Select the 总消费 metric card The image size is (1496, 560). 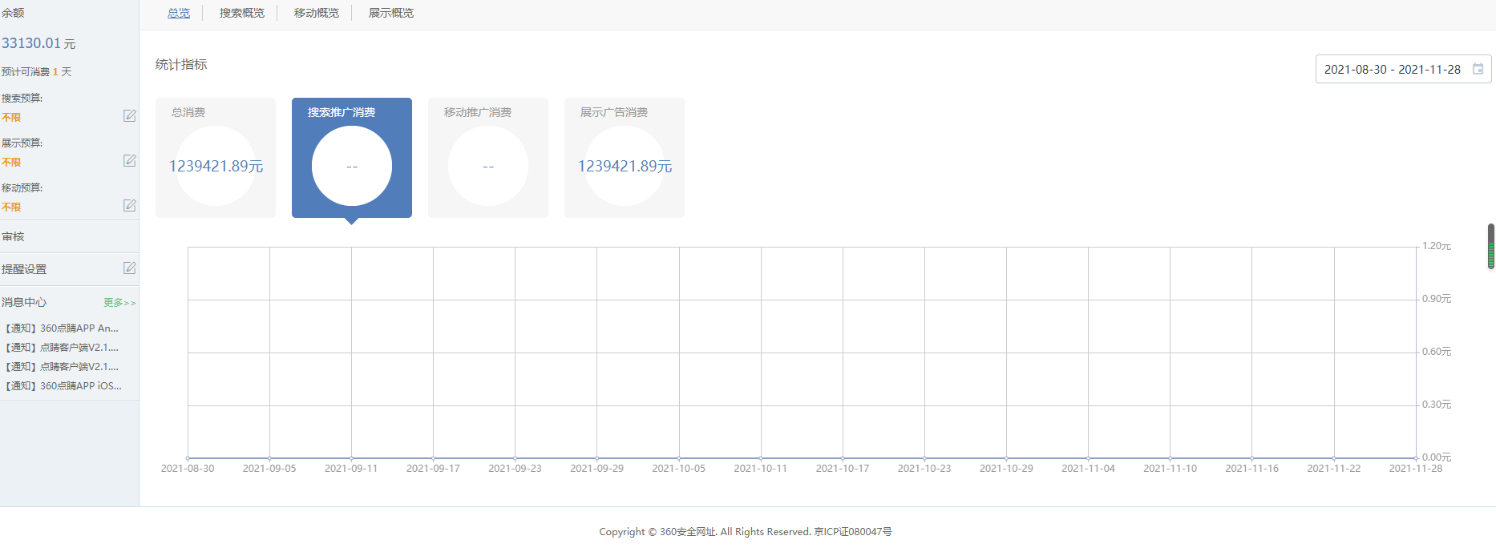pyautogui.click(x=216, y=158)
